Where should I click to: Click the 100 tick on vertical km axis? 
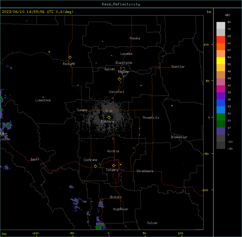tap(206, 44)
